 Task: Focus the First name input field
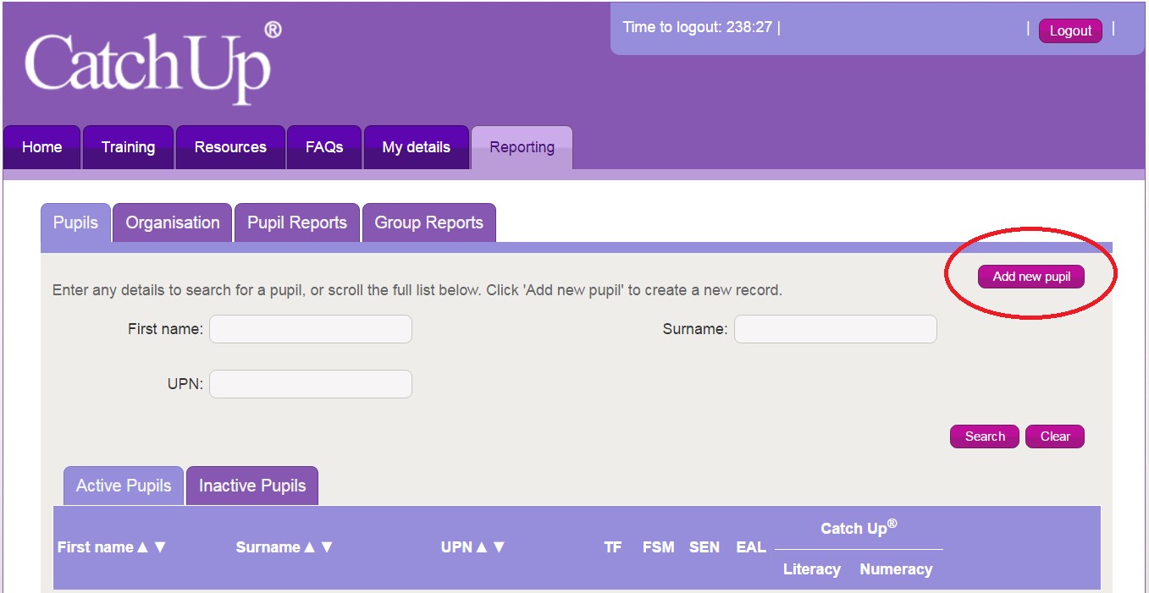pyautogui.click(x=311, y=329)
